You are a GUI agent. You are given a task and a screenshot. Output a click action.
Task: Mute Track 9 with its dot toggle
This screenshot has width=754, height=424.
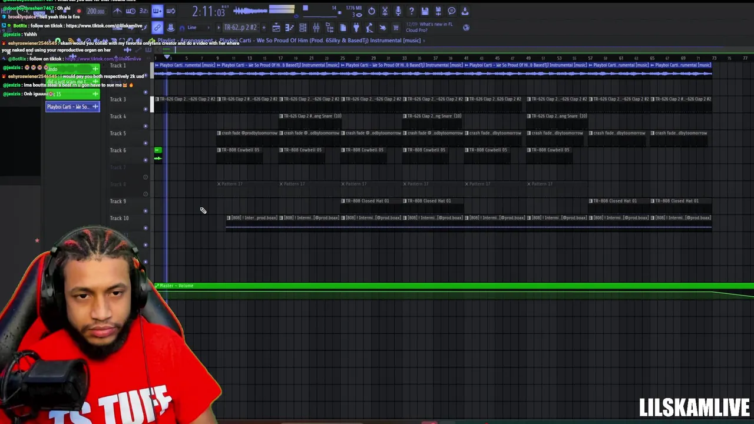coord(145,211)
